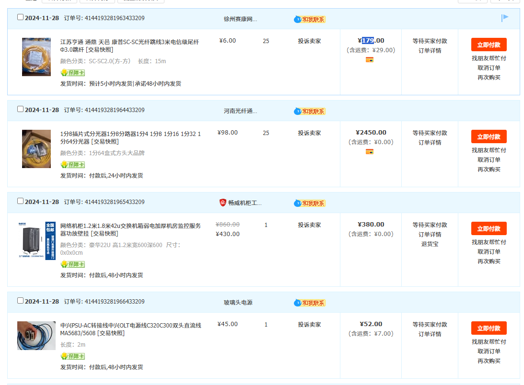Click 找朋友帮忙付 for the splitter order

(x=489, y=150)
